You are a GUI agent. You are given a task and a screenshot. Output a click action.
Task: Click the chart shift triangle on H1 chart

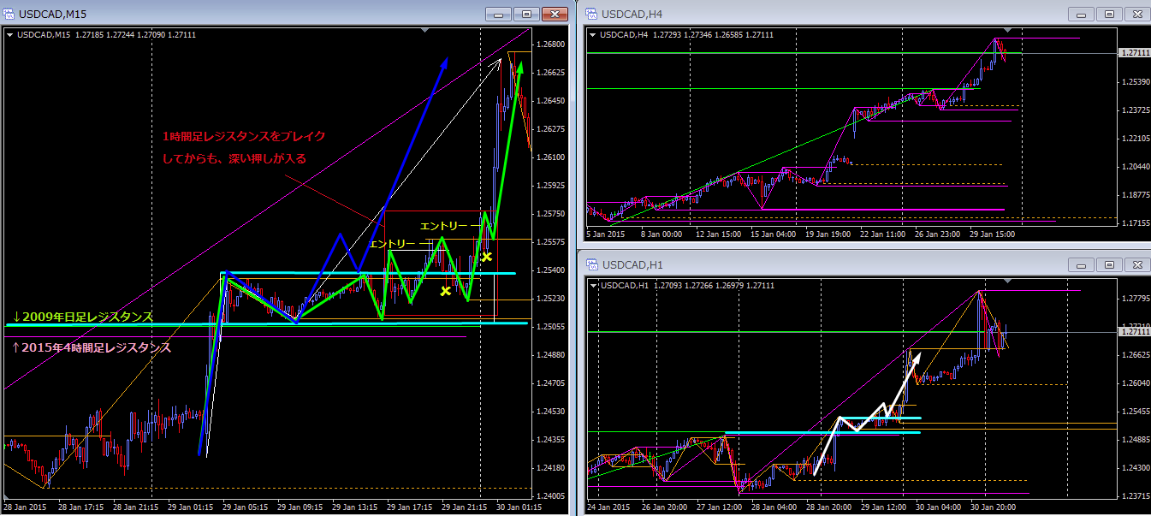point(1009,282)
